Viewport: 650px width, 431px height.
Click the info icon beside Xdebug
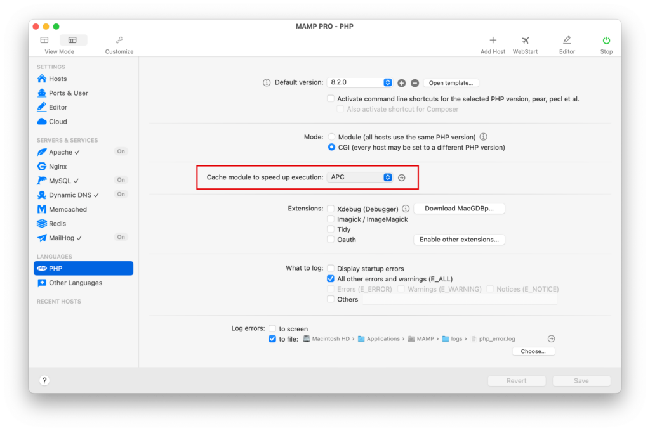pyautogui.click(x=406, y=209)
